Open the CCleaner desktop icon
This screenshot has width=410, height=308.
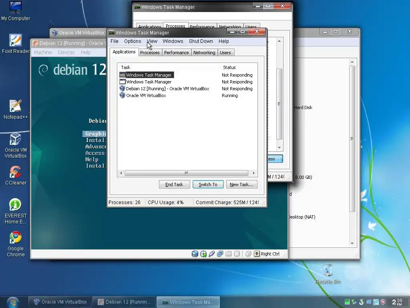16,176
